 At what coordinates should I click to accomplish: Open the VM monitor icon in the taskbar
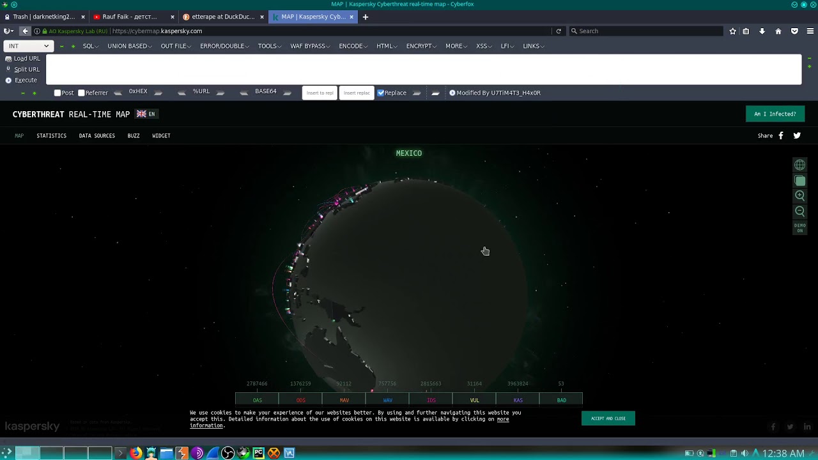(289, 453)
